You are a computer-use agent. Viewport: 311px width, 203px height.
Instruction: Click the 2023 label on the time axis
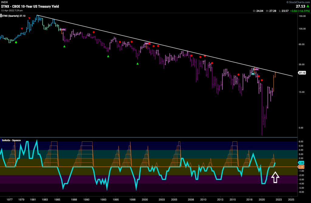pyautogui.click(x=279, y=200)
